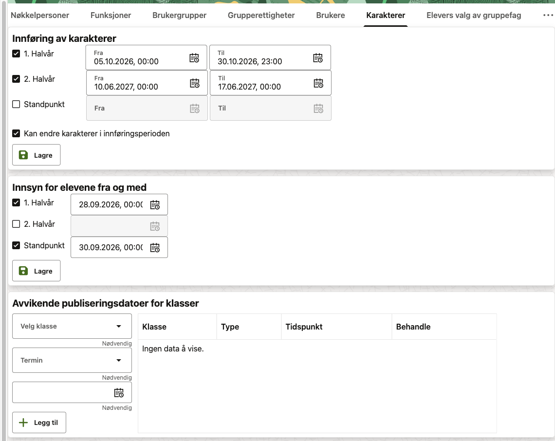This screenshot has width=555, height=441.
Task: Open the Velg klasse dropdown
Action: tap(72, 326)
